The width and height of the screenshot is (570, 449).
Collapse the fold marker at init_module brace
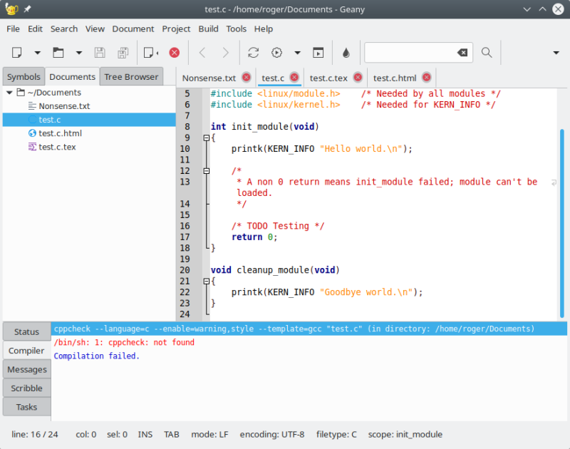[x=207, y=138]
